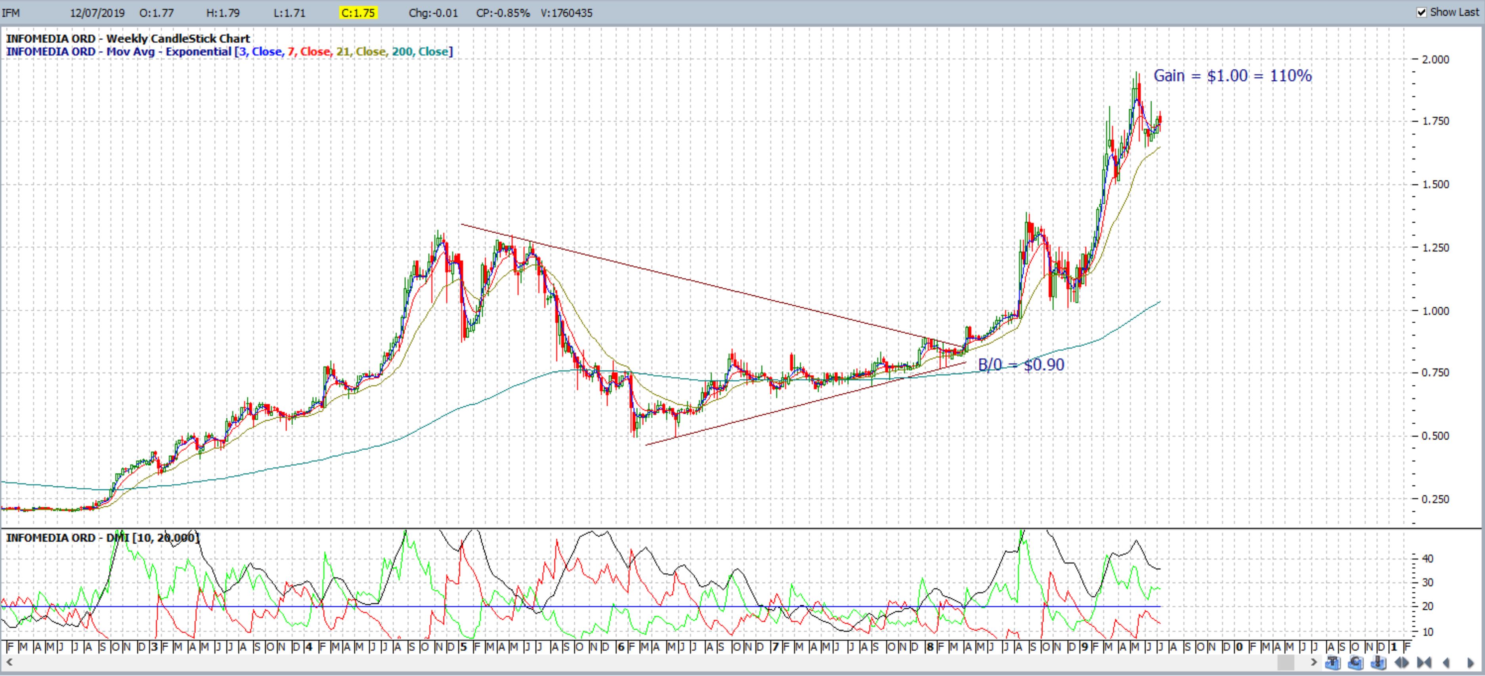Click the H:1.79 high value

coord(222,13)
